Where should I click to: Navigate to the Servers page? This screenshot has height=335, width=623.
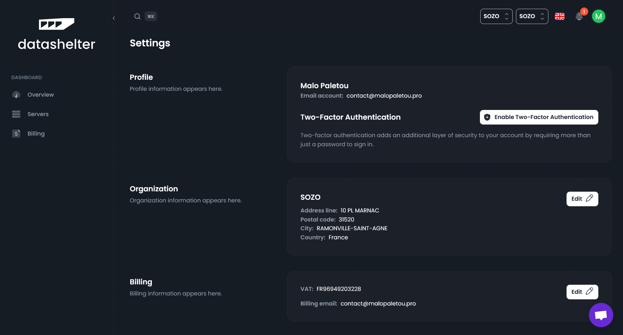38,114
